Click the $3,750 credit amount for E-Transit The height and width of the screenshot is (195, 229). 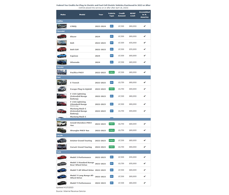(121, 83)
